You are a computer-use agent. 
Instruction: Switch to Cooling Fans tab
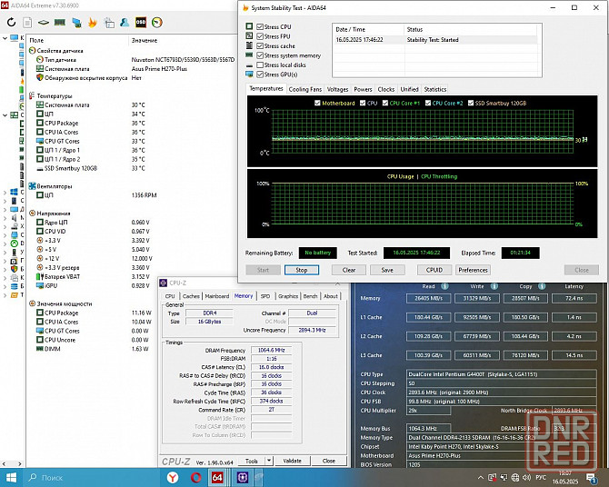[305, 89]
